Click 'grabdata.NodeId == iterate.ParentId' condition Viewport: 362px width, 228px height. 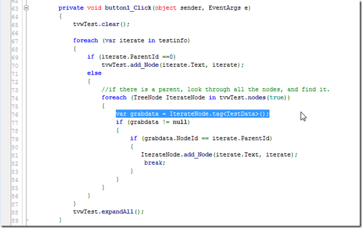[x=207, y=138]
